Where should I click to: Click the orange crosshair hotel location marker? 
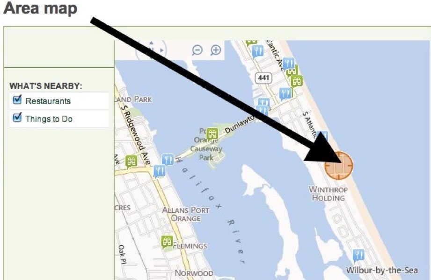[339, 166]
